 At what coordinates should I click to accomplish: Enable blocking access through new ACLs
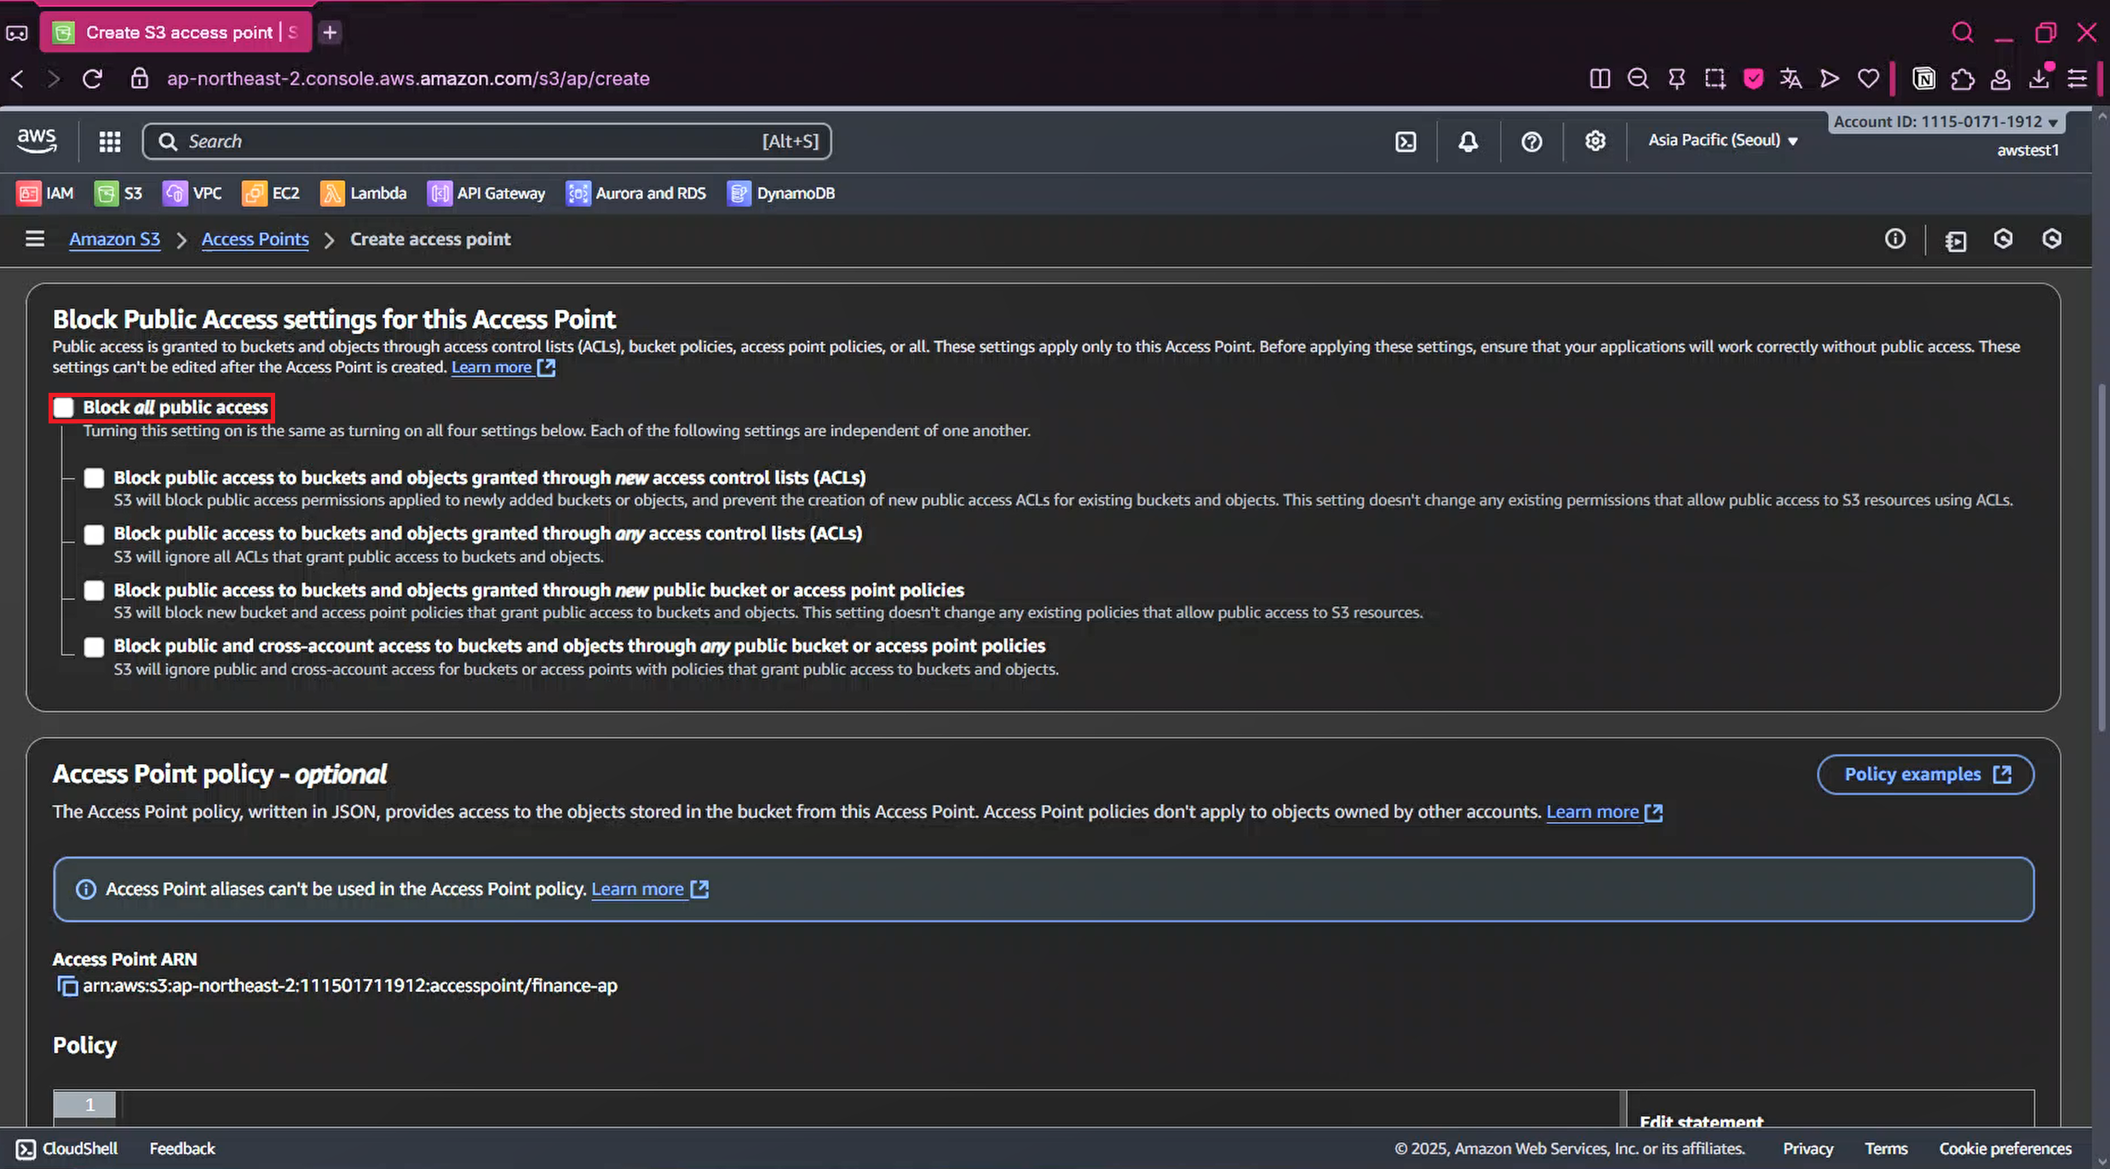94,478
